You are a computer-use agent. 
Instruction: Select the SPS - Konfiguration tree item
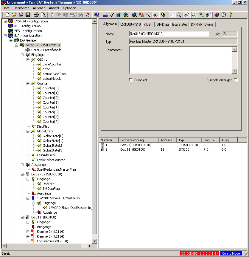click(28, 31)
